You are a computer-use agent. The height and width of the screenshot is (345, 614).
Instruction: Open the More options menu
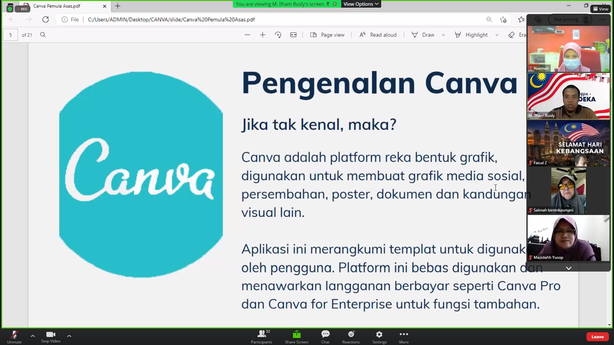(x=404, y=337)
